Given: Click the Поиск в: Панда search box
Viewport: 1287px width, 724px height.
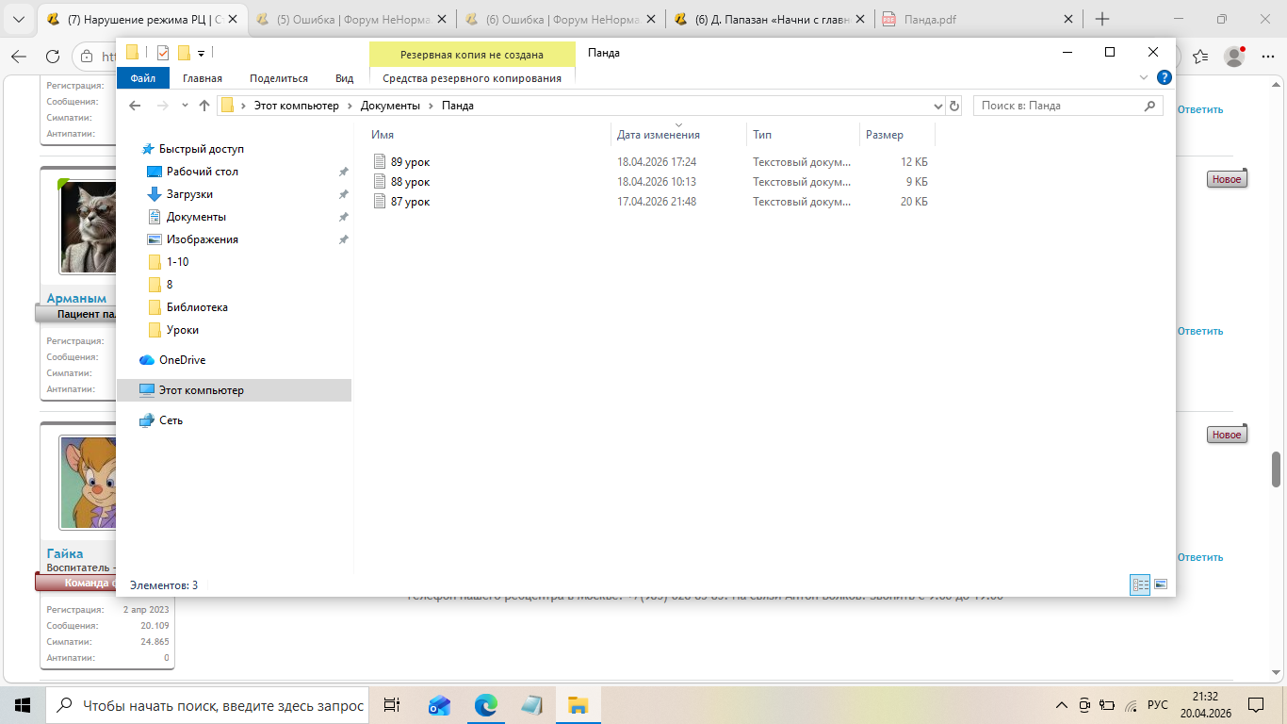Looking at the screenshot, I should pyautogui.click(x=1058, y=106).
